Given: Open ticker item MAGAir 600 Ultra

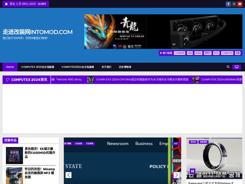Looking at the screenshot, I should pyautogui.click(x=67, y=79).
